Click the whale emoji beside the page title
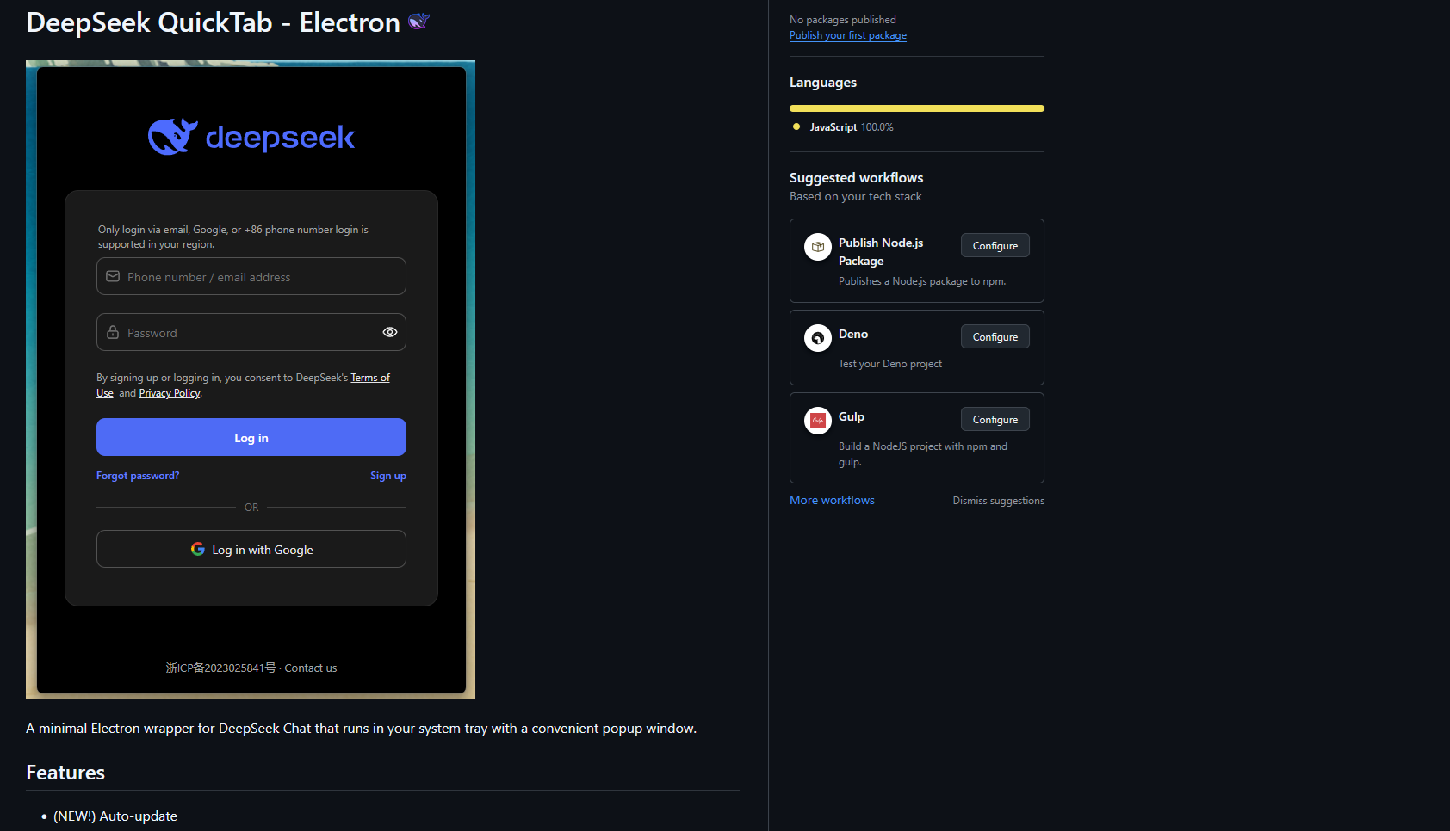 click(418, 22)
